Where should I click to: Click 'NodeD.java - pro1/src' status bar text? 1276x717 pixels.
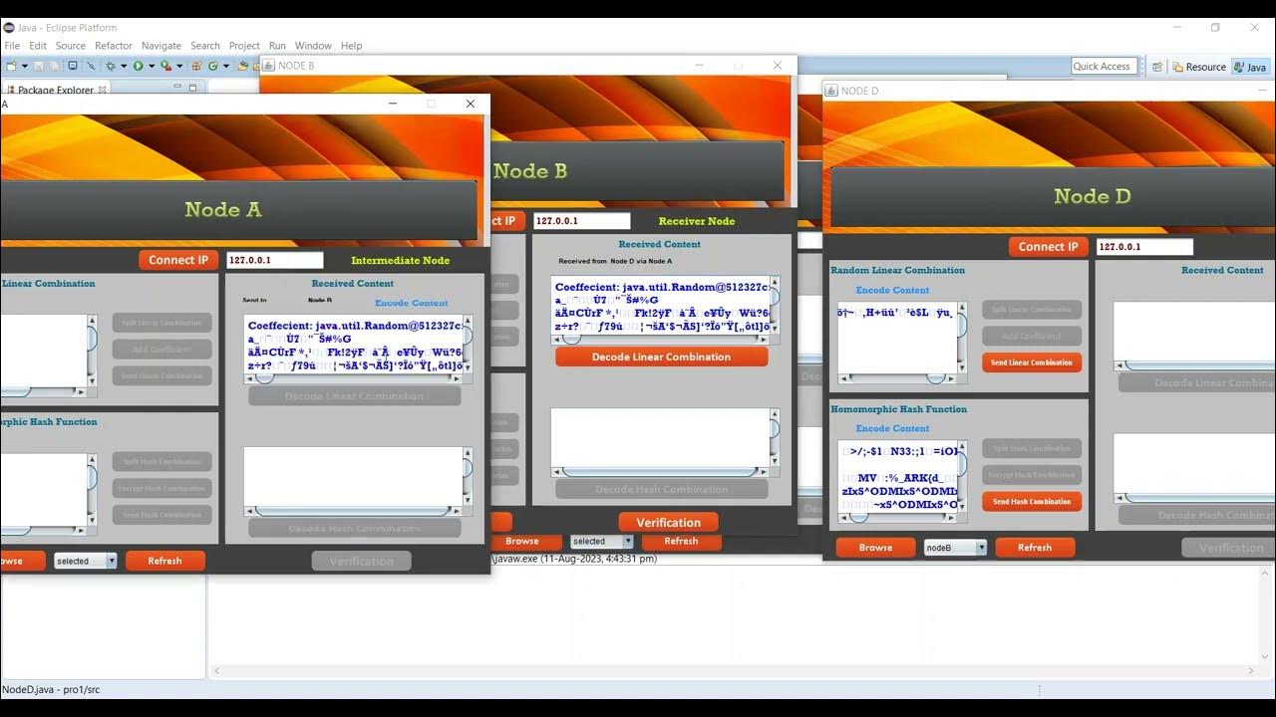(x=51, y=689)
